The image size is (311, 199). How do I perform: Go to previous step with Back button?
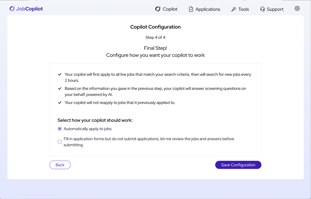pos(60,165)
